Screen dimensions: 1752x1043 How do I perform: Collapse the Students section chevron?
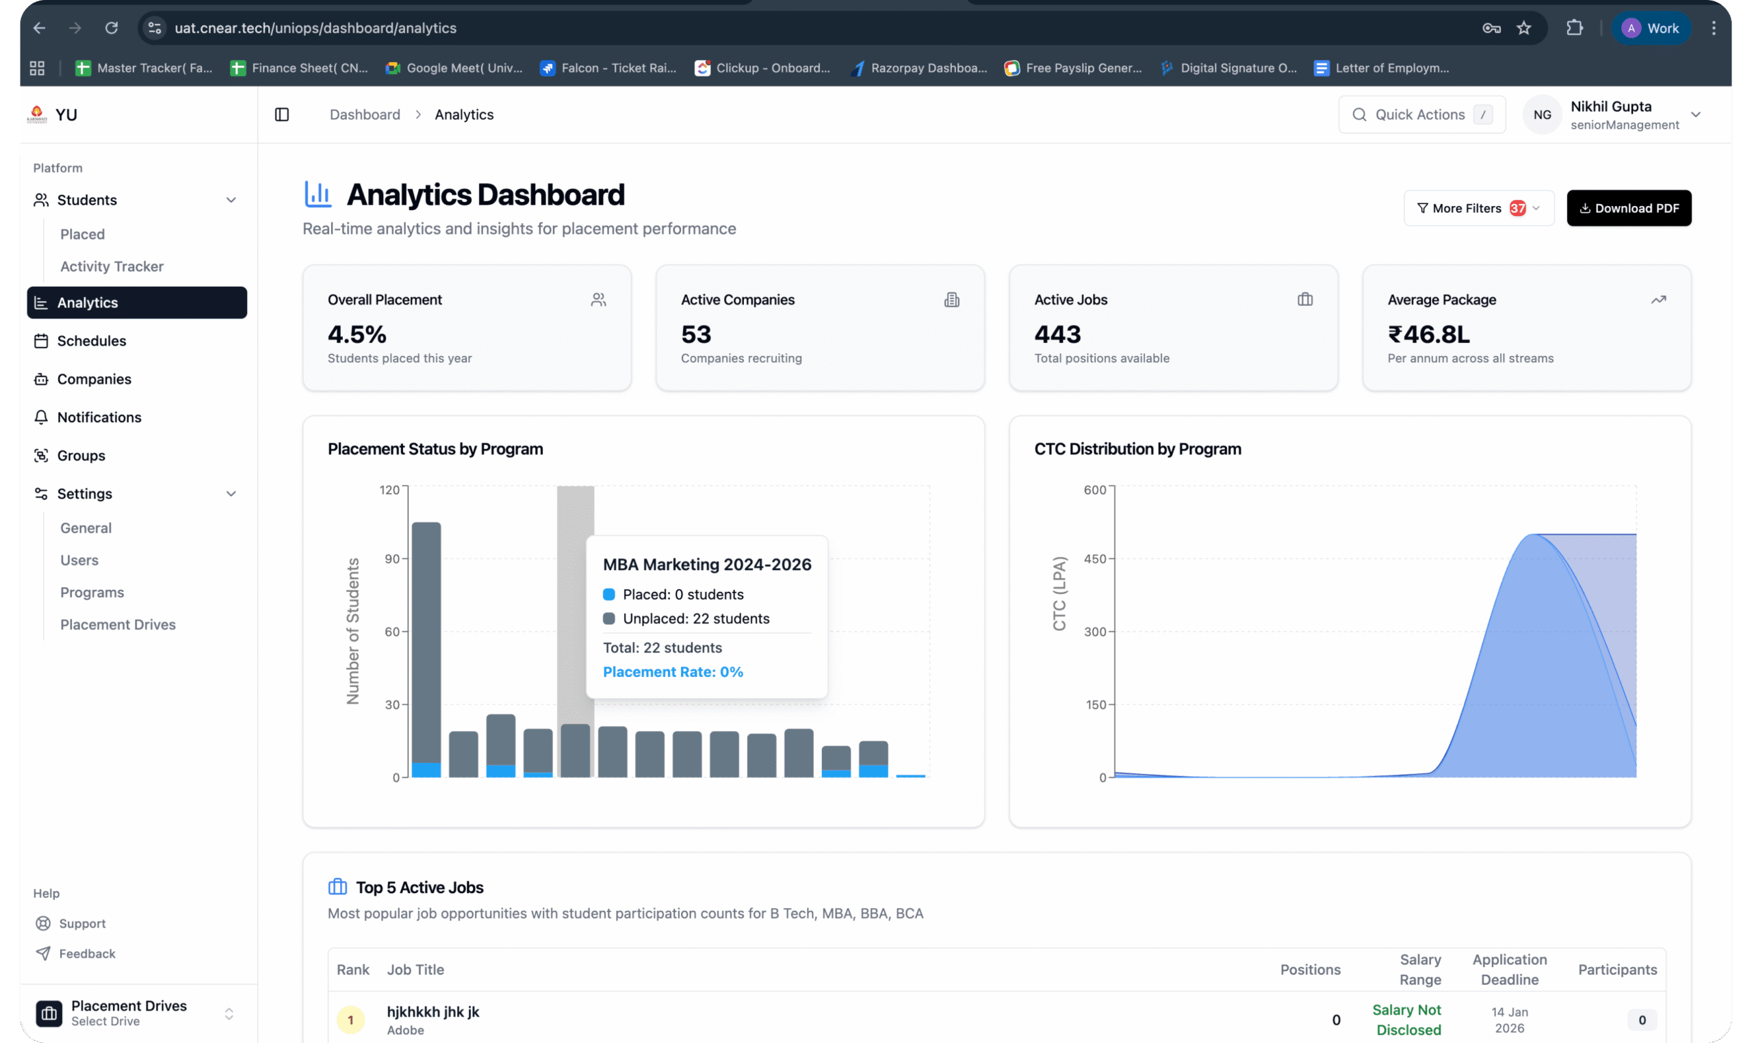pyautogui.click(x=231, y=201)
